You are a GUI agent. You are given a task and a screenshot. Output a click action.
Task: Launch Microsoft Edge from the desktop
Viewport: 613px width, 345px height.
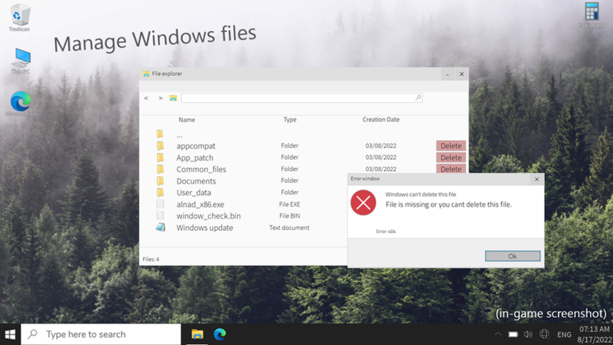pyautogui.click(x=21, y=104)
